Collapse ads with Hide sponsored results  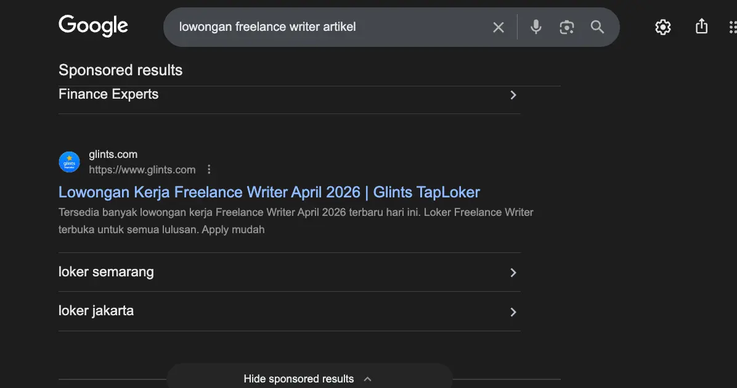click(x=309, y=378)
